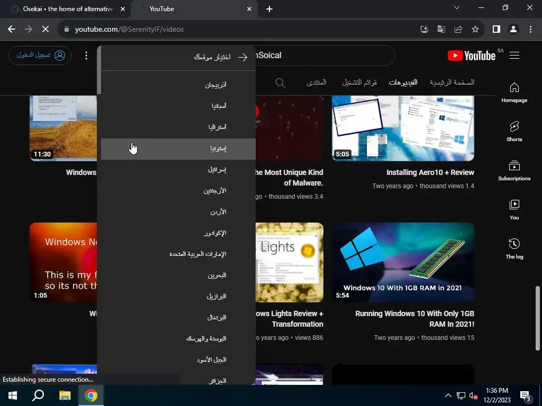Open the Lights Review video thumbnail
Screen dimensions: 542x406
290,262
